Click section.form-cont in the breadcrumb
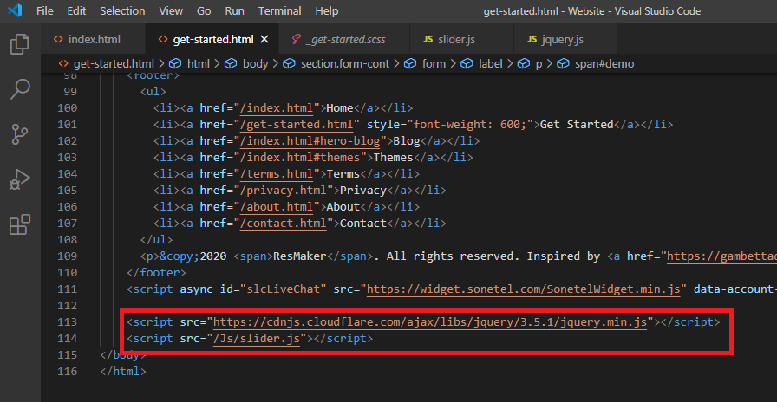Viewport: 777px width, 402px height. 345,64
